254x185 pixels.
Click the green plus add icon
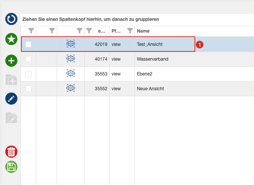coord(11,61)
